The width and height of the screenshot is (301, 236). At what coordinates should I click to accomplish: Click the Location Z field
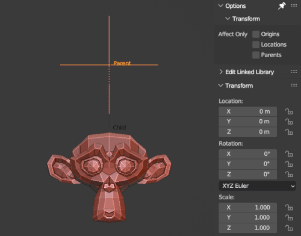[x=248, y=132]
